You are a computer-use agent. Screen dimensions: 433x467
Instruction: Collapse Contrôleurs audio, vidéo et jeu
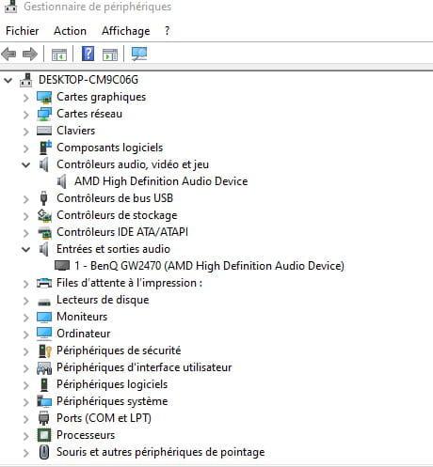coord(26,164)
